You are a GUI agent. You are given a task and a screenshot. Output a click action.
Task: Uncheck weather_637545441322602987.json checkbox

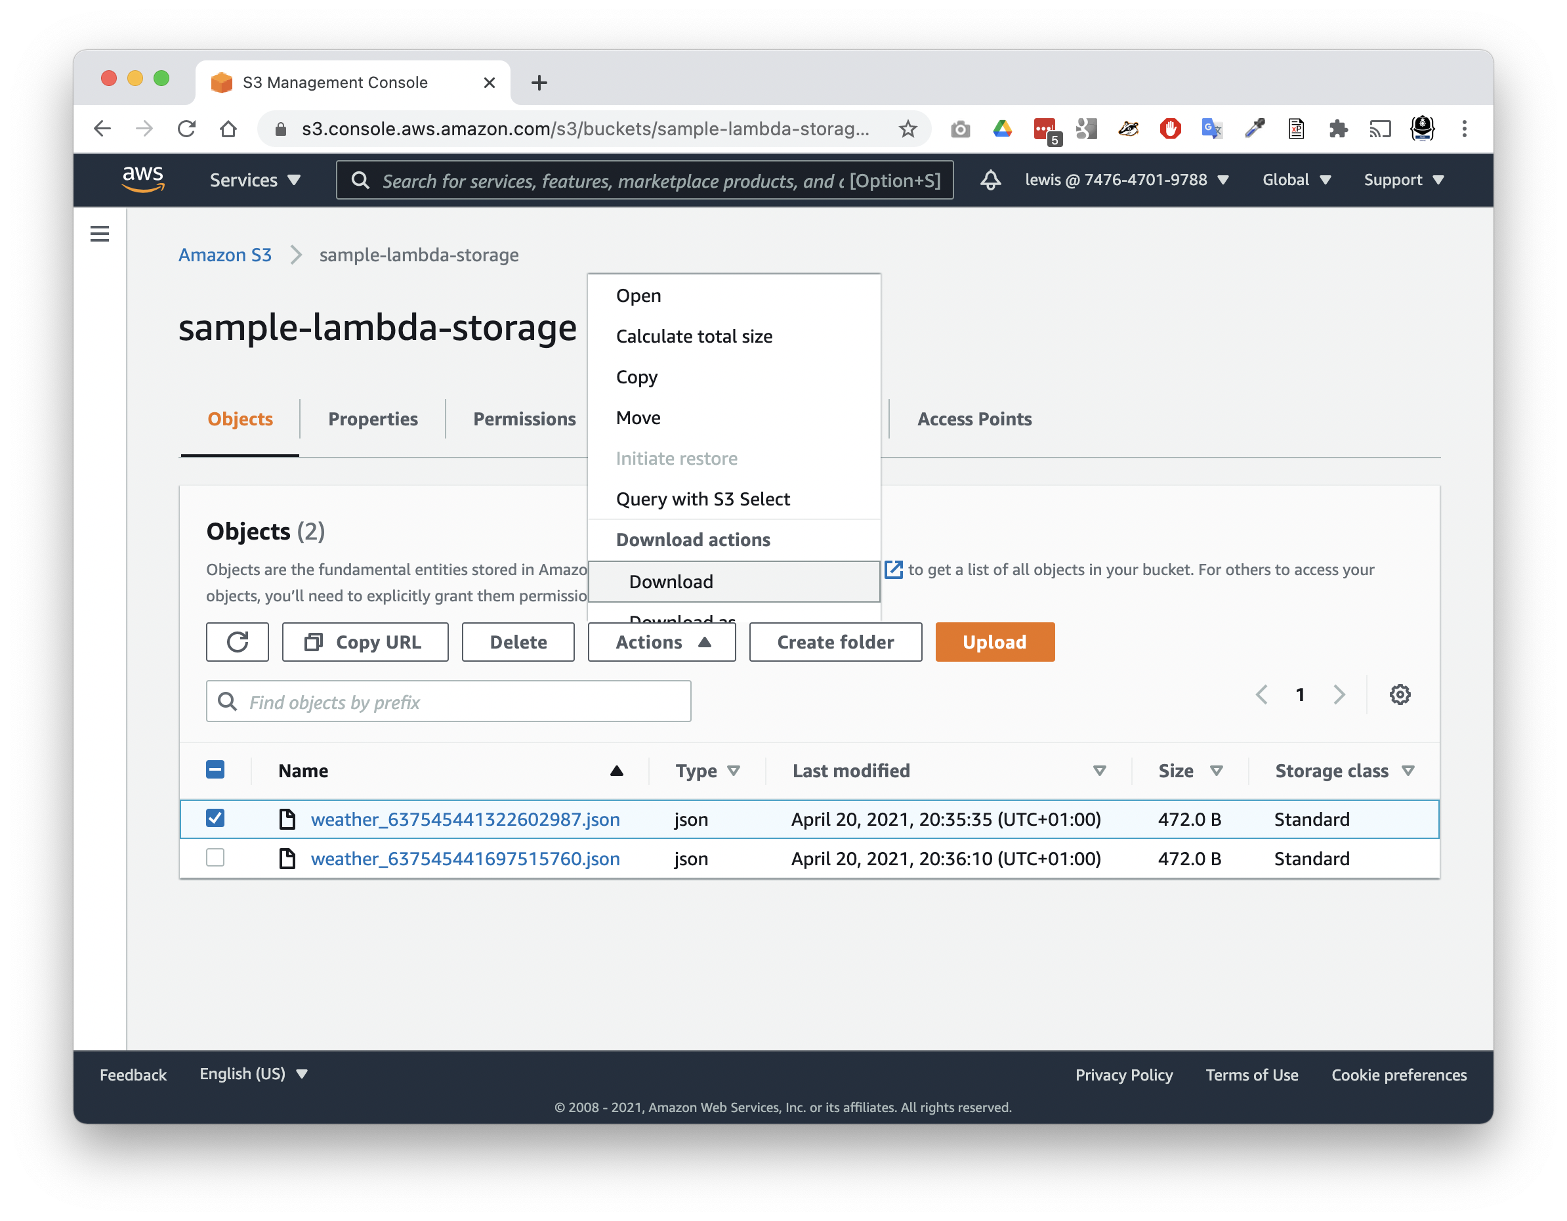pos(215,817)
